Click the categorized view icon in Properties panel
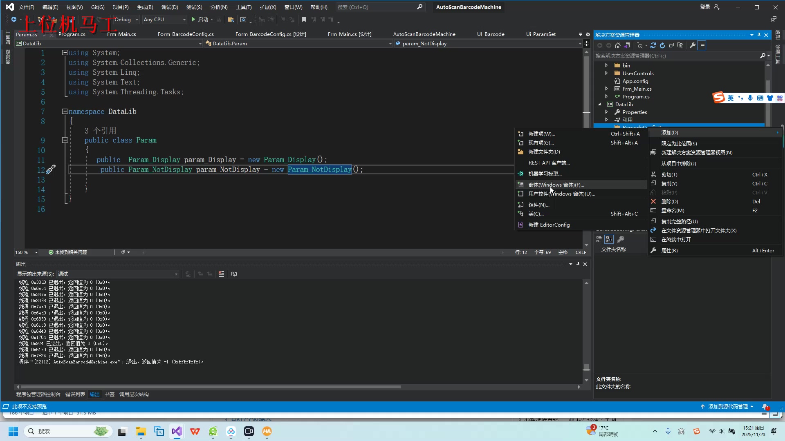Image resolution: width=785 pixels, height=441 pixels. pyautogui.click(x=599, y=239)
